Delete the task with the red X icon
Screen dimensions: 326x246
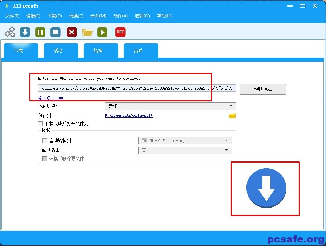click(72, 32)
